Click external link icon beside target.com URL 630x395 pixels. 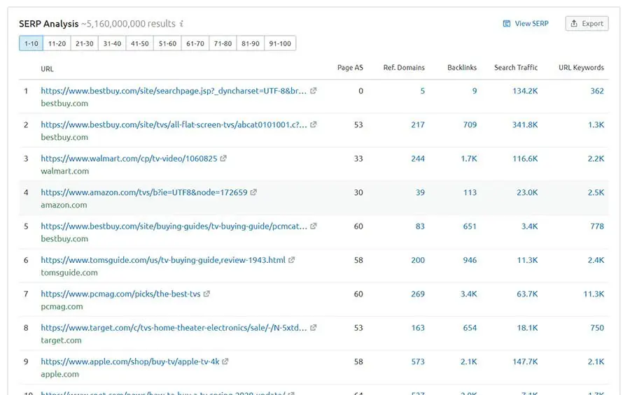coord(314,328)
